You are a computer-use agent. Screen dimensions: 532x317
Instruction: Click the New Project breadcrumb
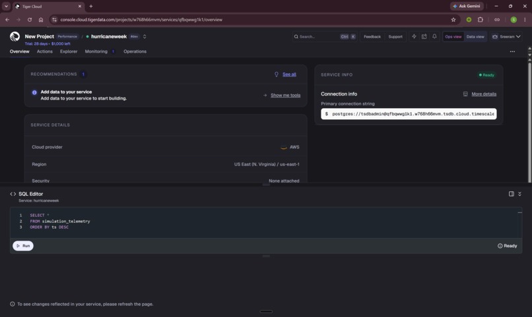(40, 36)
